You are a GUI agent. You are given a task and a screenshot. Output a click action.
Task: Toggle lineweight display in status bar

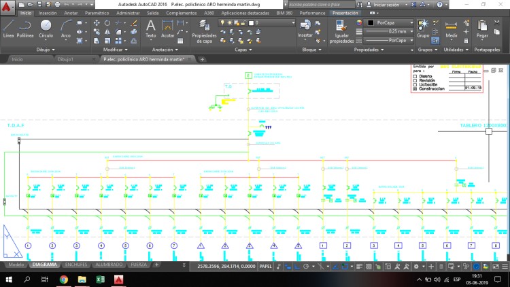(359, 267)
